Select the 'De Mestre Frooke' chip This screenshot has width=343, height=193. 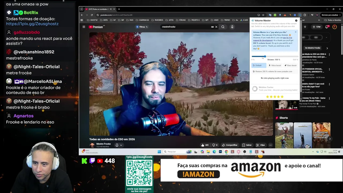[312, 48]
